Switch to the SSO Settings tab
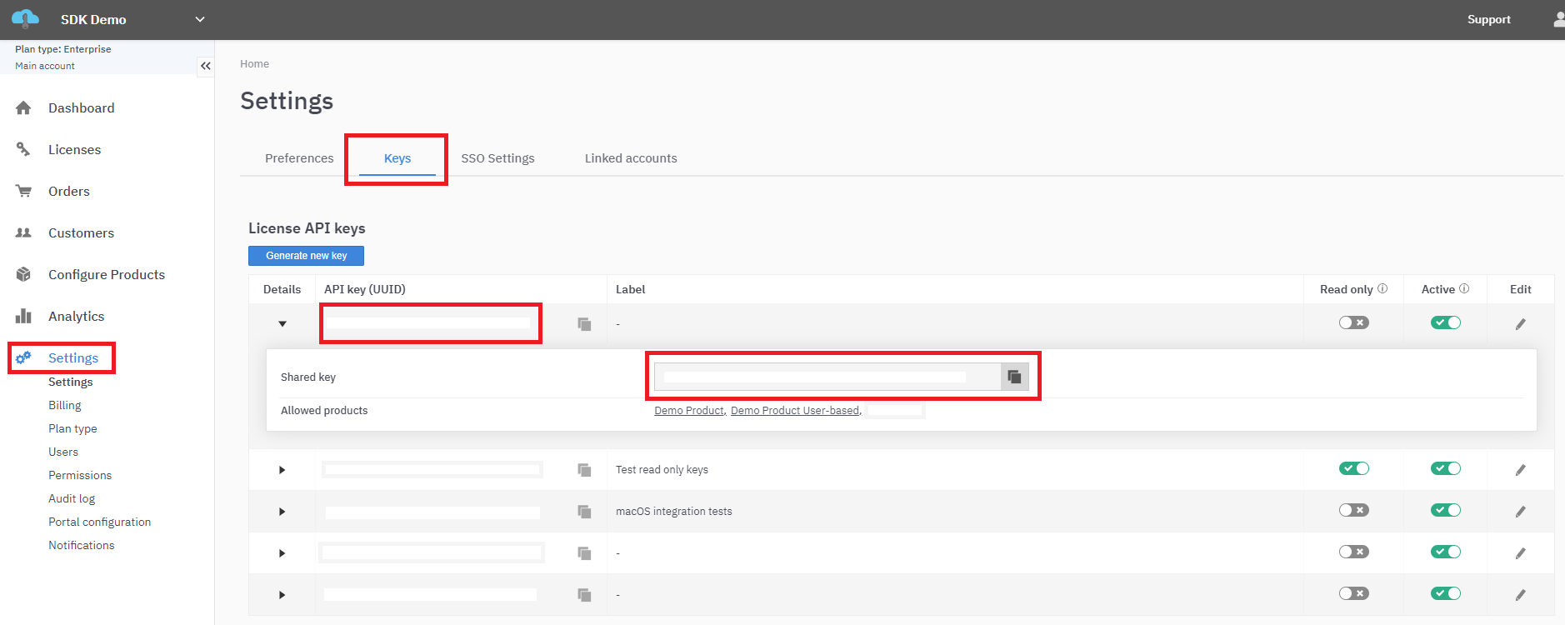Image resolution: width=1565 pixels, height=625 pixels. click(x=497, y=158)
